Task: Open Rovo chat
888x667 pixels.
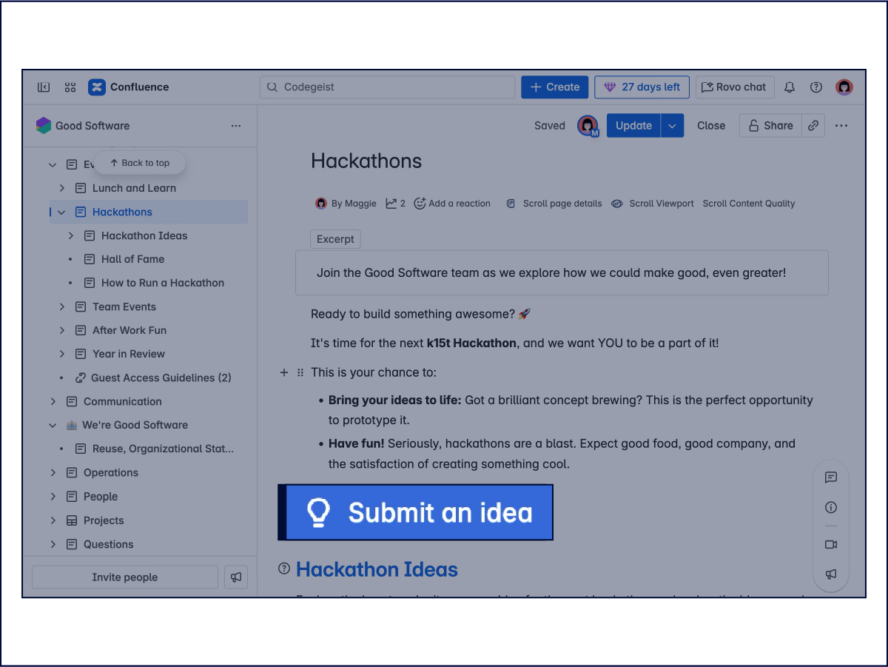Action: coord(735,87)
